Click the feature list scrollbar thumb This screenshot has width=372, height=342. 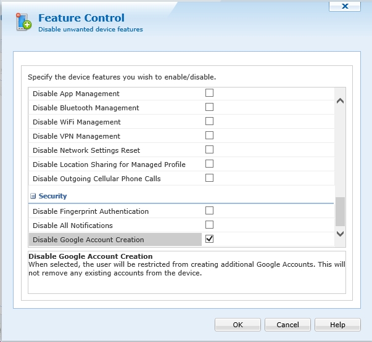click(x=340, y=211)
